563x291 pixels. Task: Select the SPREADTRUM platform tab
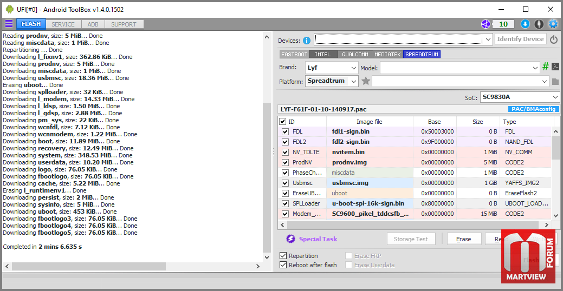(422, 55)
